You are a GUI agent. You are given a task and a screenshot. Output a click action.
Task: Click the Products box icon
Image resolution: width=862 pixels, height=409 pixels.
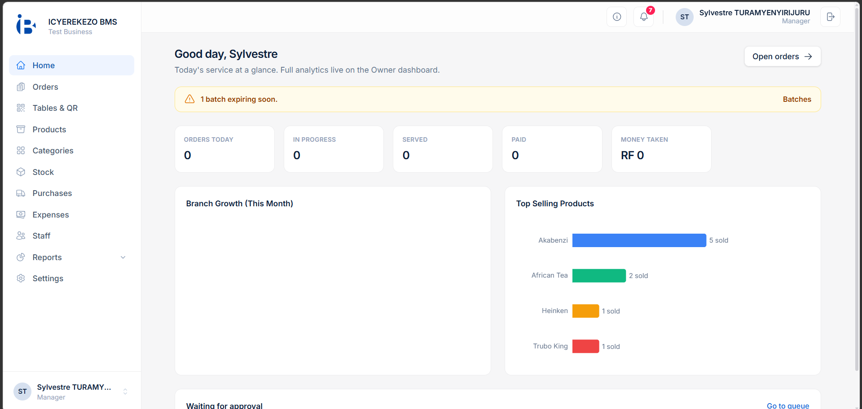pyautogui.click(x=21, y=130)
